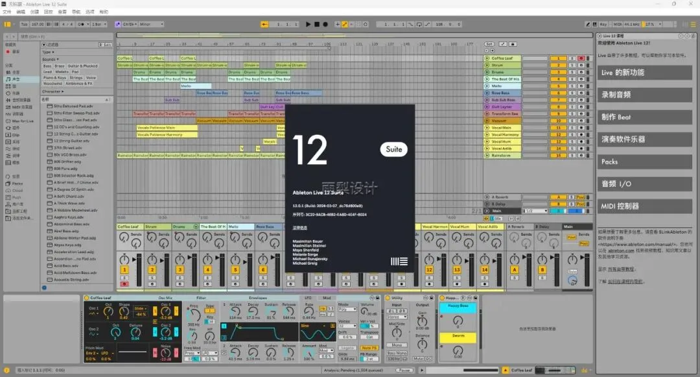Viewport: 700px width, 377px height.
Task: Open the Live 的新功能 lesson
Action: coord(645,73)
